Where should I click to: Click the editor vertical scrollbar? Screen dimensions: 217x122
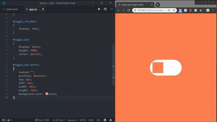pos(114,65)
